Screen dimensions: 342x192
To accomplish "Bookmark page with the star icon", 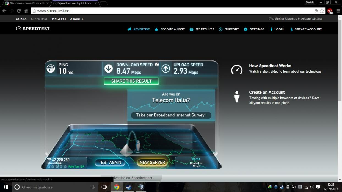I will pyautogui.click(x=322, y=11).
